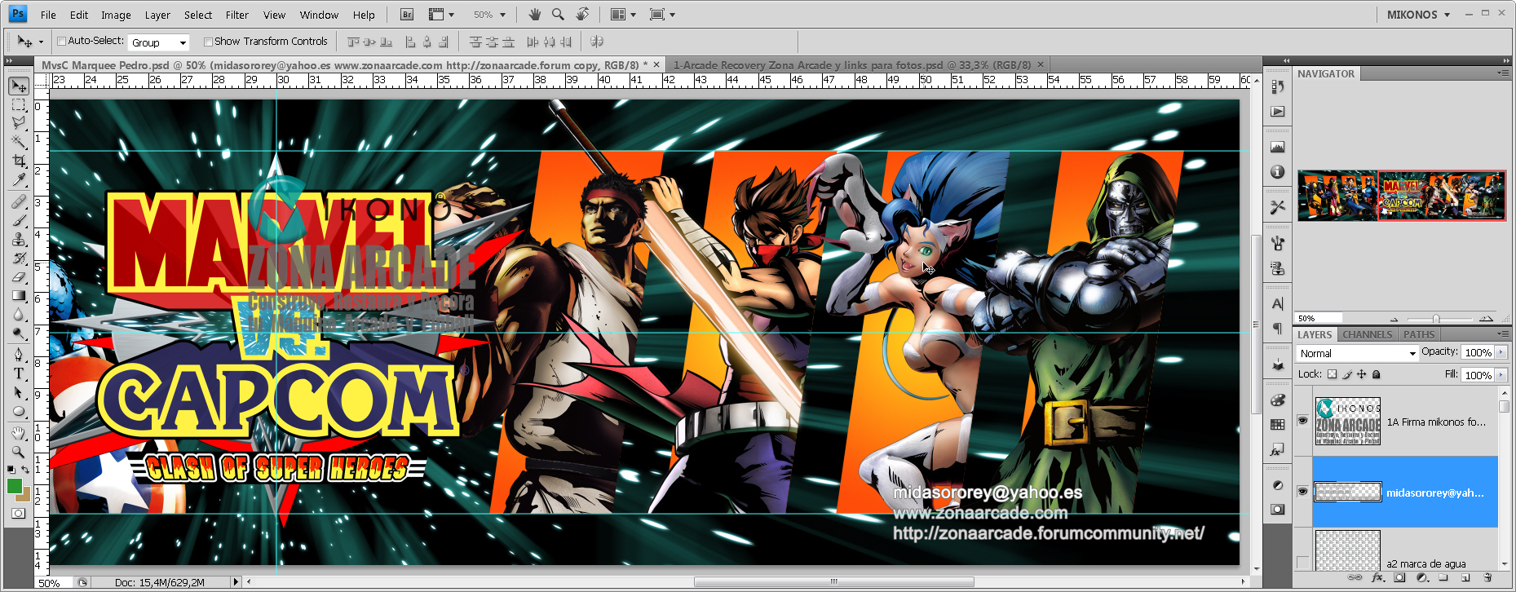Open the Swatches panel icon in dock
Screen dimensions: 1516x592
point(1277,424)
